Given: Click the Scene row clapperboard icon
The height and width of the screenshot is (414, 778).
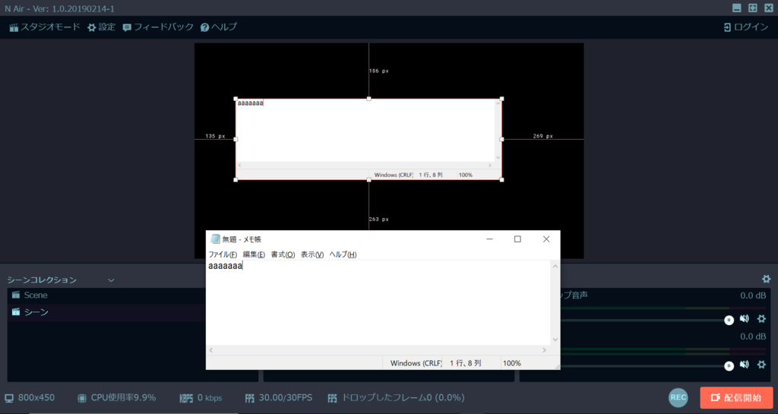Looking at the screenshot, I should tap(16, 295).
